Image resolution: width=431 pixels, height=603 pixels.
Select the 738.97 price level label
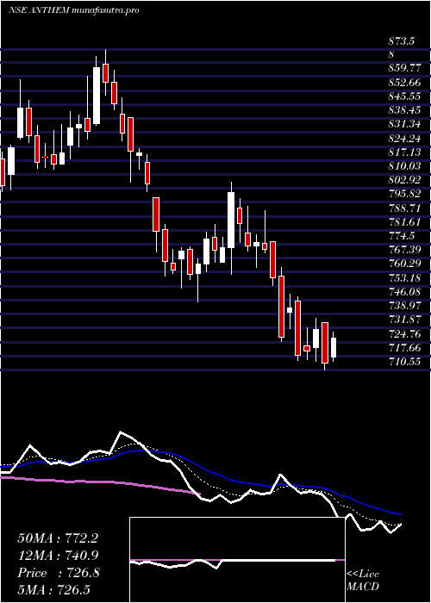click(404, 306)
